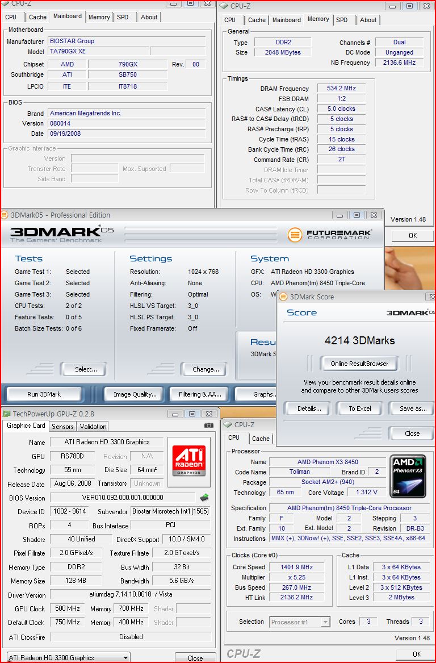The image size is (436, 663).
Task: Minimize the 3DMark05 window
Action: [x=341, y=215]
